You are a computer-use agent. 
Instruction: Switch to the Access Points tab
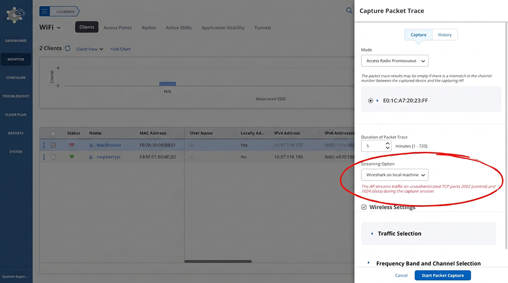point(118,28)
